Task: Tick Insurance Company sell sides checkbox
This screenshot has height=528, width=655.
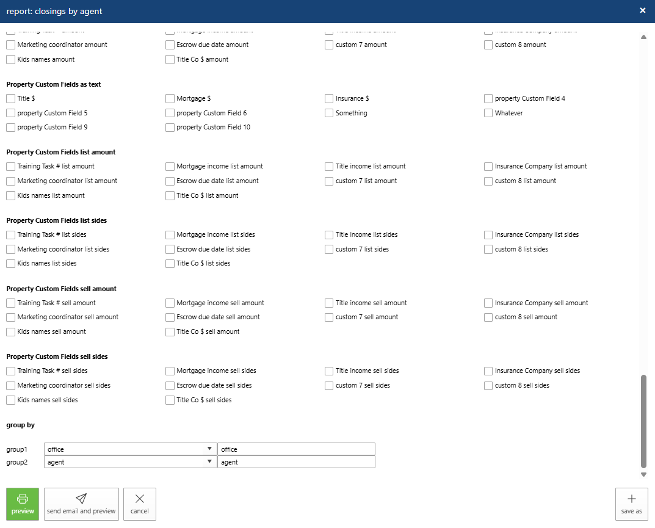Action: pyautogui.click(x=488, y=371)
